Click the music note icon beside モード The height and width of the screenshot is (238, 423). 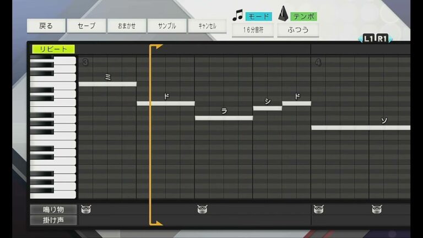(x=237, y=15)
